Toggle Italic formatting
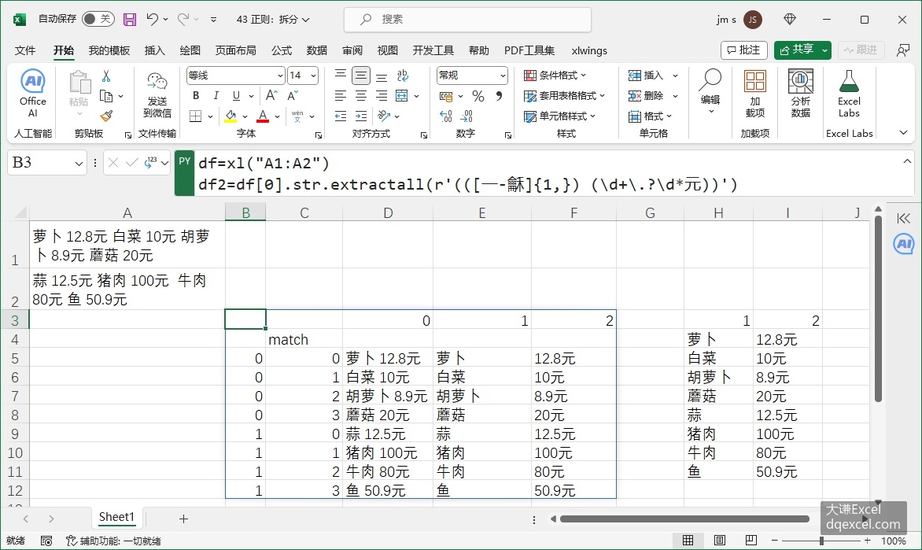Screen dimensions: 922x550 click(216, 95)
